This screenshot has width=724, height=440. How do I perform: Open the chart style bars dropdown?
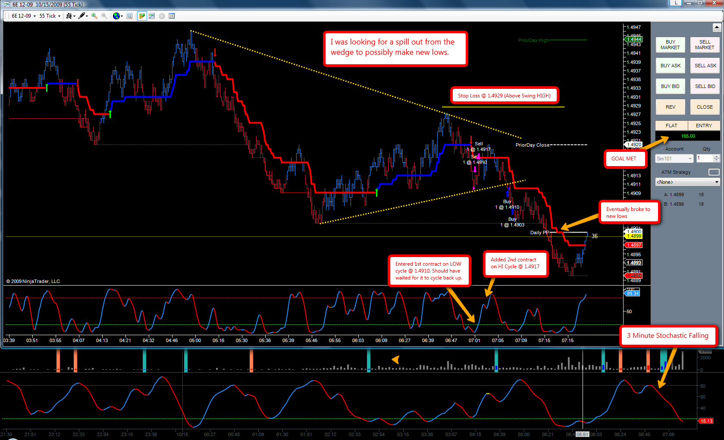tap(70, 16)
